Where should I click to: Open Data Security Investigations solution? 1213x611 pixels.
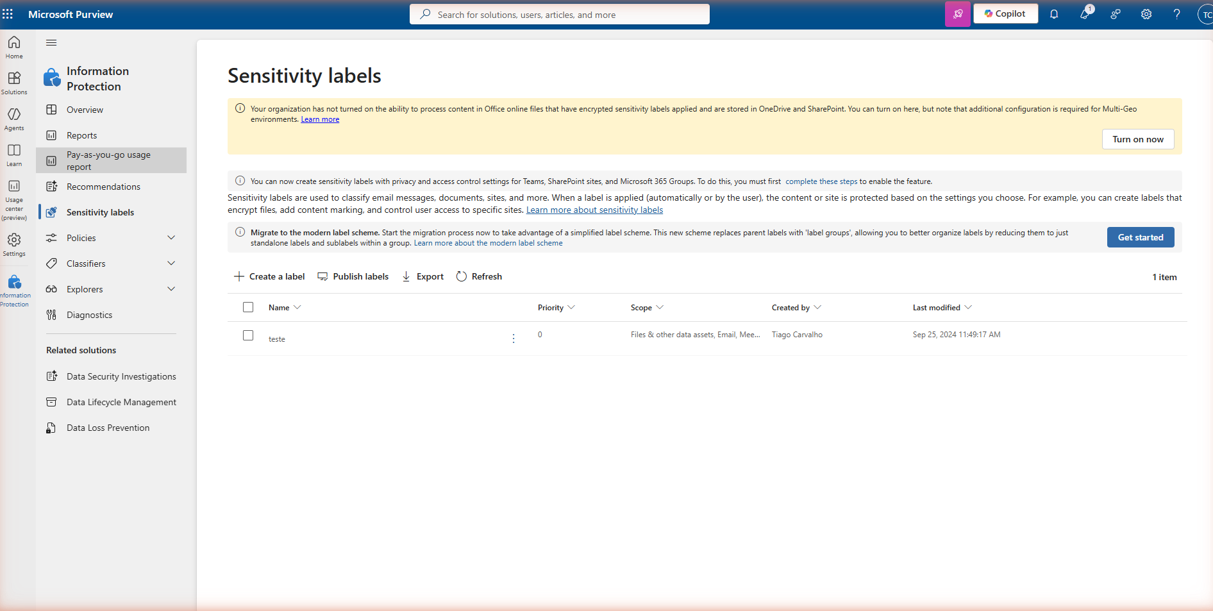112,376
